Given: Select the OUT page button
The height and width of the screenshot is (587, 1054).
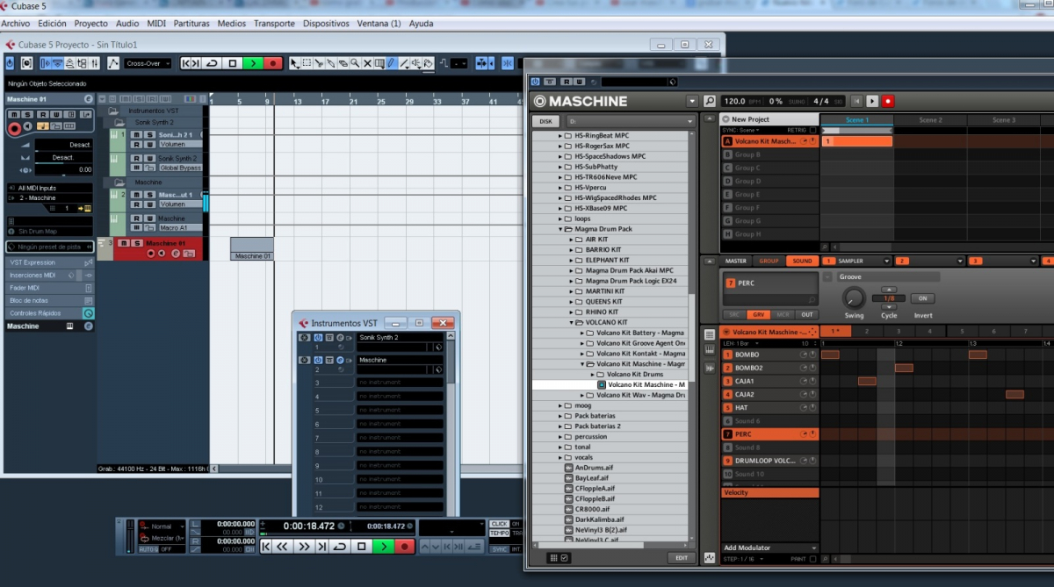Looking at the screenshot, I should click(x=806, y=314).
